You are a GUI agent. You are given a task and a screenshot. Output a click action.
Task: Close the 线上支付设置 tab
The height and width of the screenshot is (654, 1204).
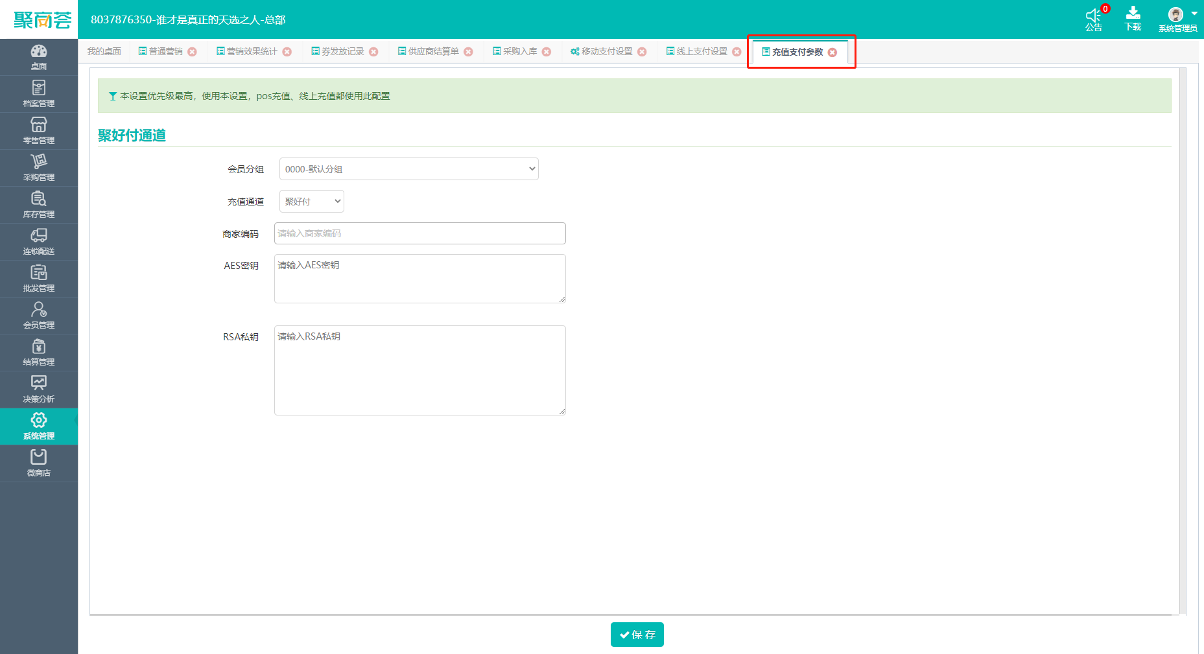point(737,52)
